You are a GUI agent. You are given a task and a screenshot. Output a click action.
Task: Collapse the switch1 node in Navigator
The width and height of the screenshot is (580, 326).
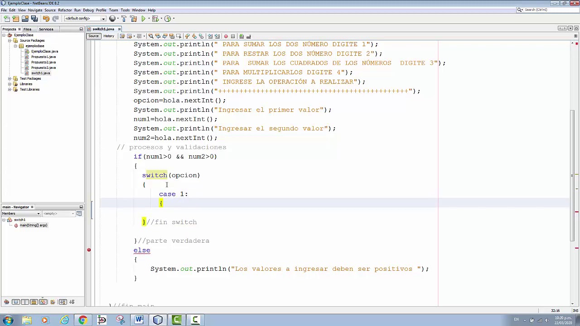click(4, 220)
